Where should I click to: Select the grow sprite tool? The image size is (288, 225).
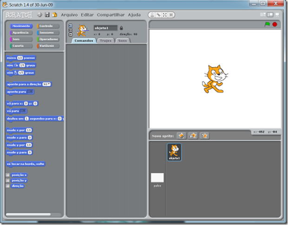pyautogui.click(x=164, y=15)
